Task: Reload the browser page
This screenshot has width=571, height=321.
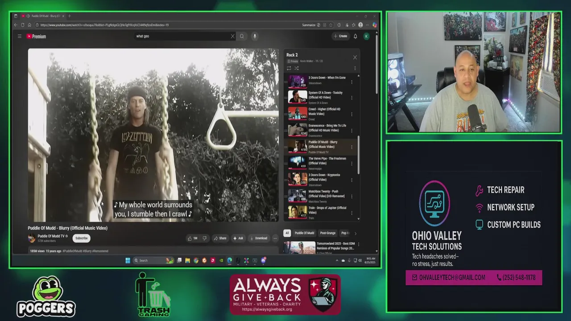Action: coord(22,25)
